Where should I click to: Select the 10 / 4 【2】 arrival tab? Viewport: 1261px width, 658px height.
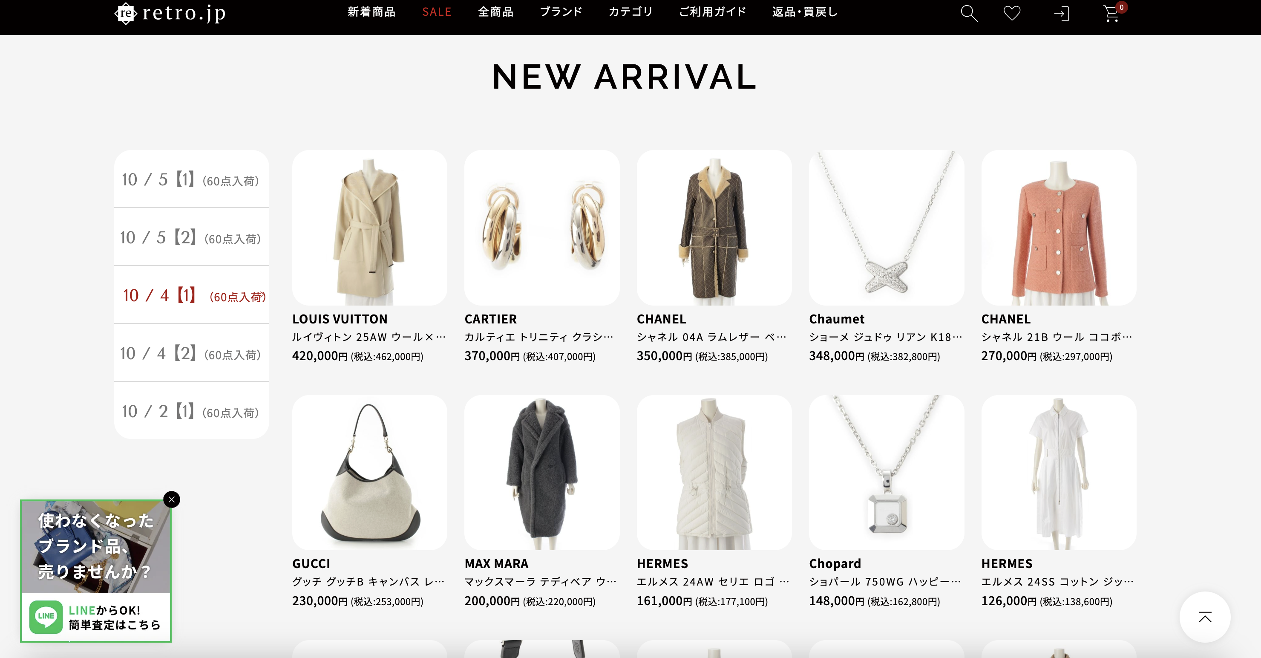[x=191, y=353]
